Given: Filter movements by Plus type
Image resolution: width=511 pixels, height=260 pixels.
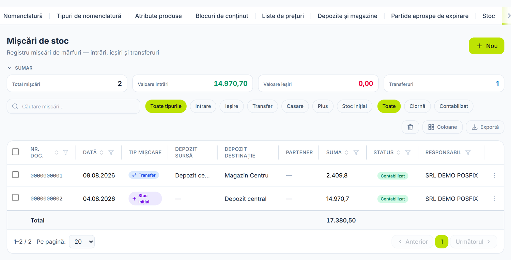Looking at the screenshot, I should [x=323, y=106].
